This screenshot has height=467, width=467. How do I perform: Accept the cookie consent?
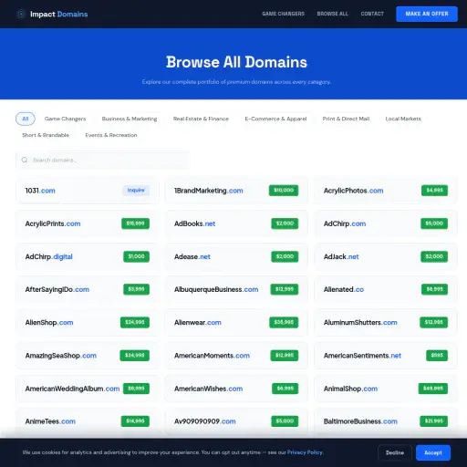pyautogui.click(x=433, y=452)
